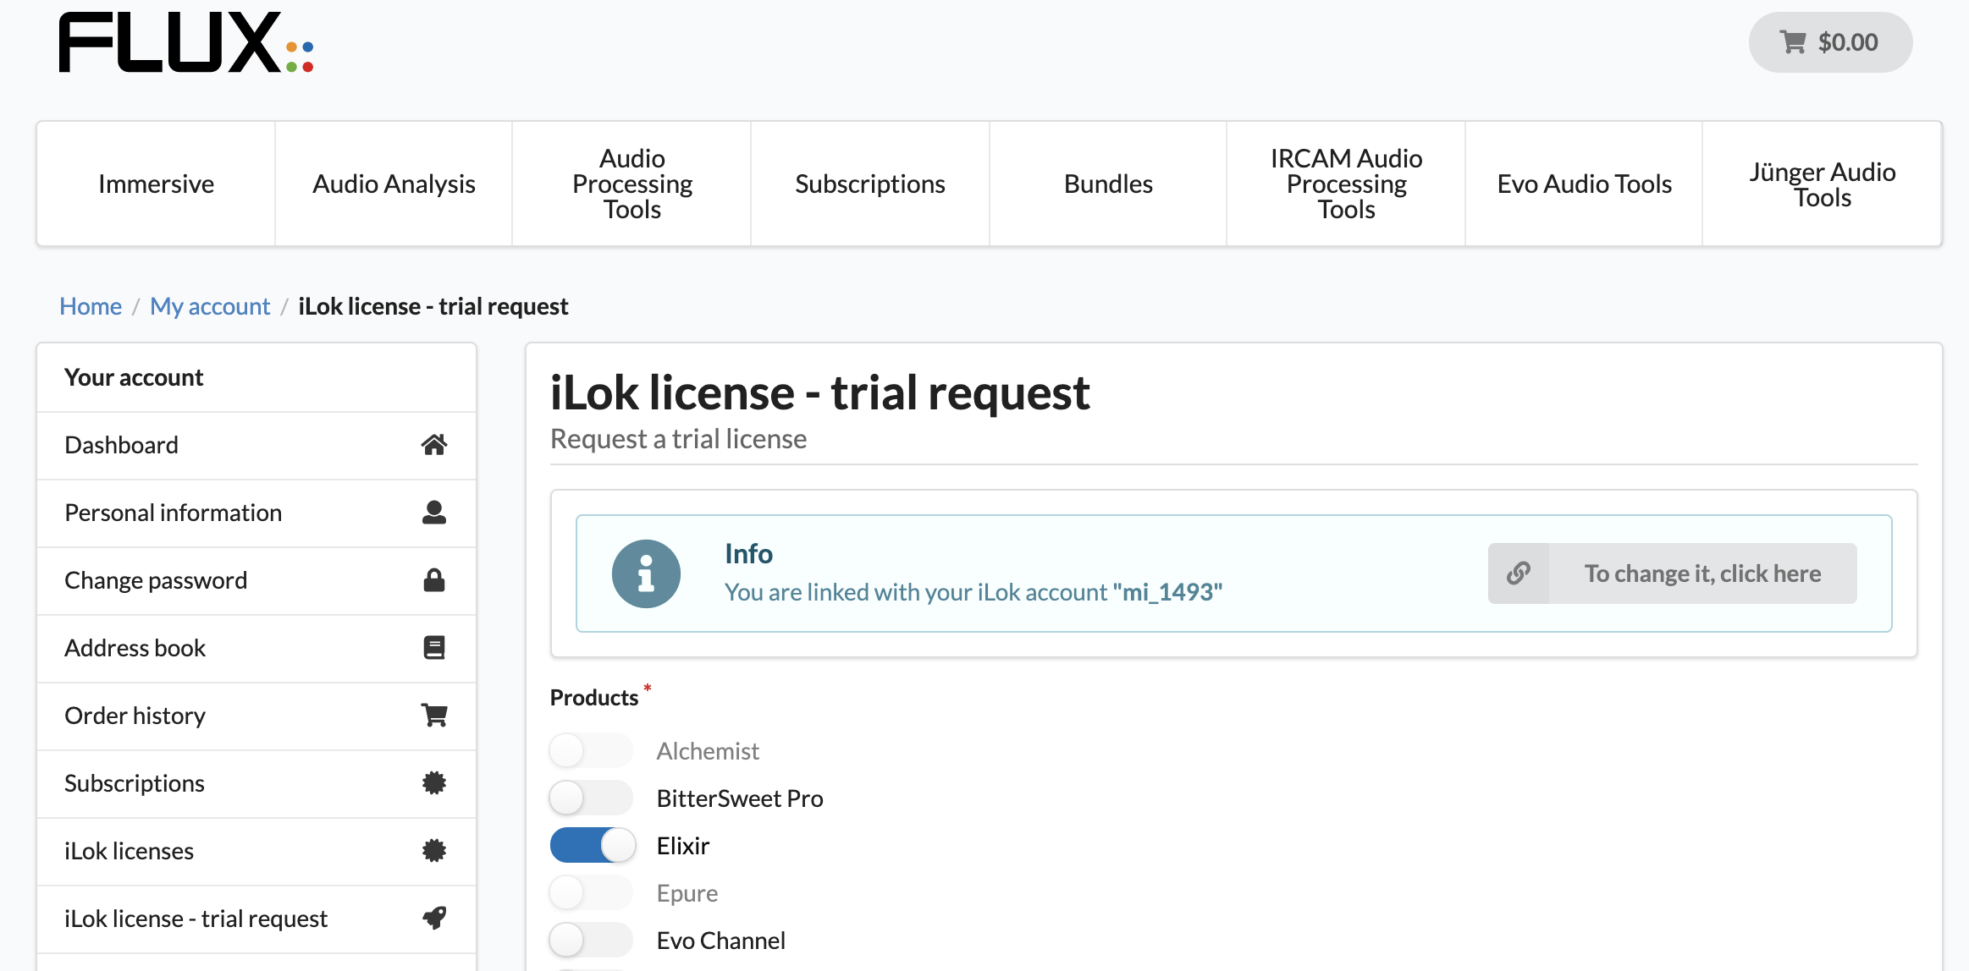
Task: Open the Bundles menu item
Action: (x=1107, y=184)
